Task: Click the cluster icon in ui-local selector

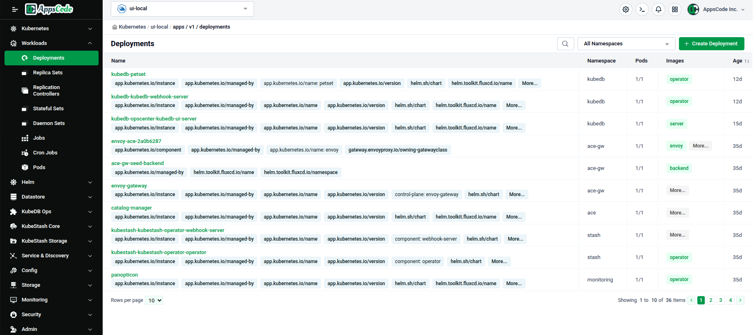Action: [x=122, y=9]
